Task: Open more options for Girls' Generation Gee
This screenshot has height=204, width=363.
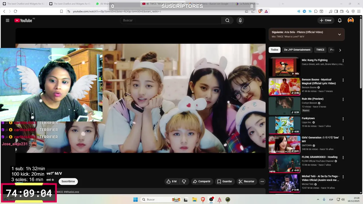Action: pos(343,138)
